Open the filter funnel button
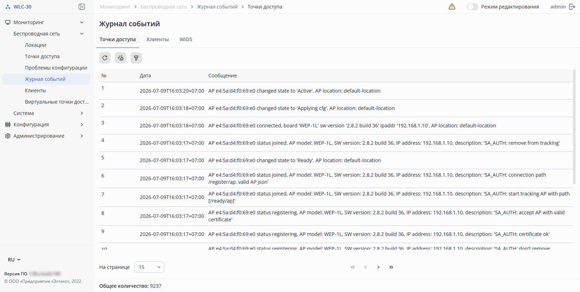The image size is (580, 292). tap(136, 58)
